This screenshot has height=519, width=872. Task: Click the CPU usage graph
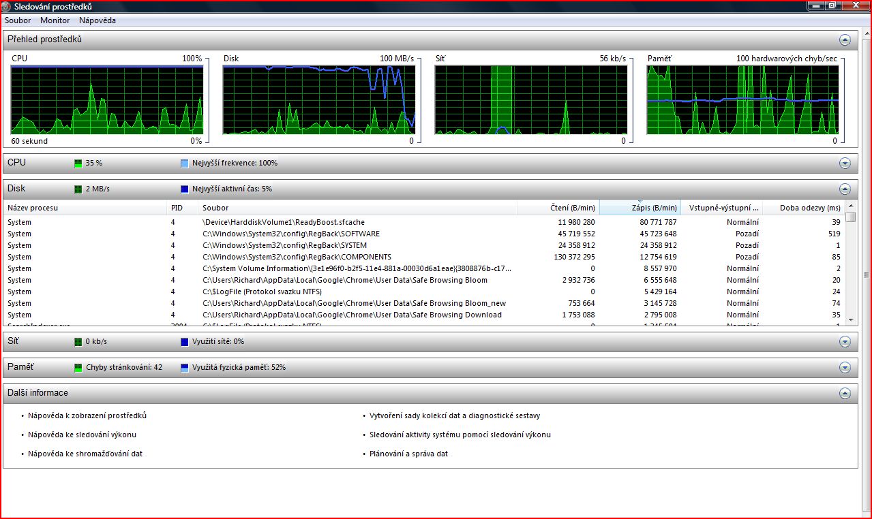tap(107, 99)
